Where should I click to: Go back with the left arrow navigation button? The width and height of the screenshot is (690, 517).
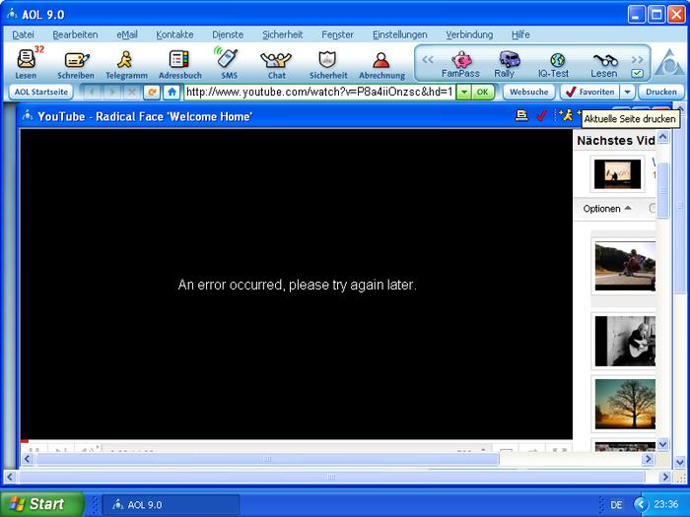[x=92, y=92]
